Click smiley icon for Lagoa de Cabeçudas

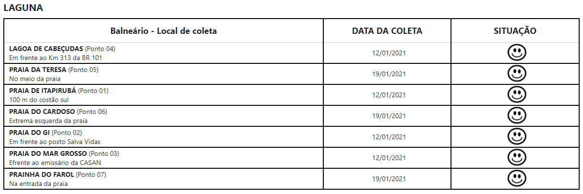[516, 53]
